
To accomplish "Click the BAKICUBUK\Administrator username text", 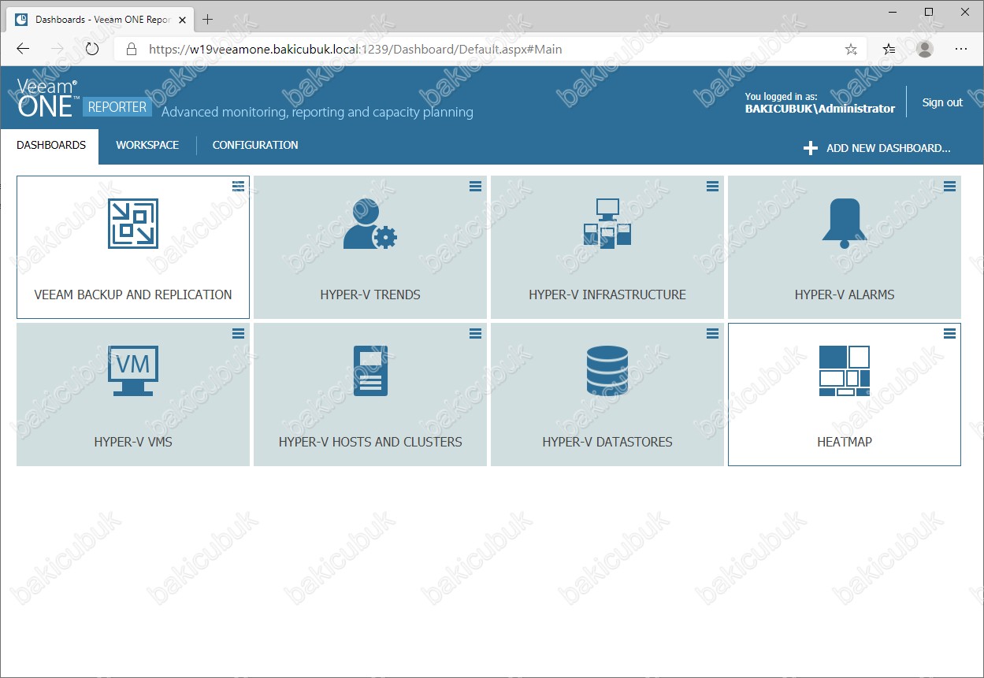I will 820,109.
